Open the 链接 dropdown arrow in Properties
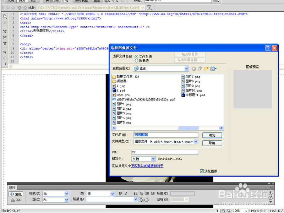Image resolution: width=284 pixels, height=213 pixels. click(x=136, y=200)
